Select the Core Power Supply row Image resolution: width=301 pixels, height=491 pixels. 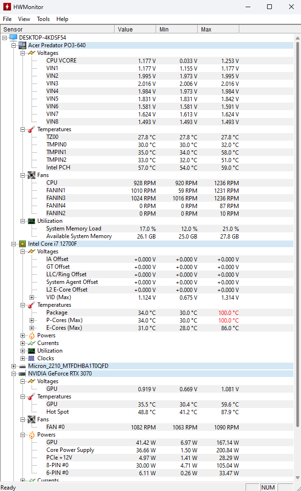click(169, 450)
